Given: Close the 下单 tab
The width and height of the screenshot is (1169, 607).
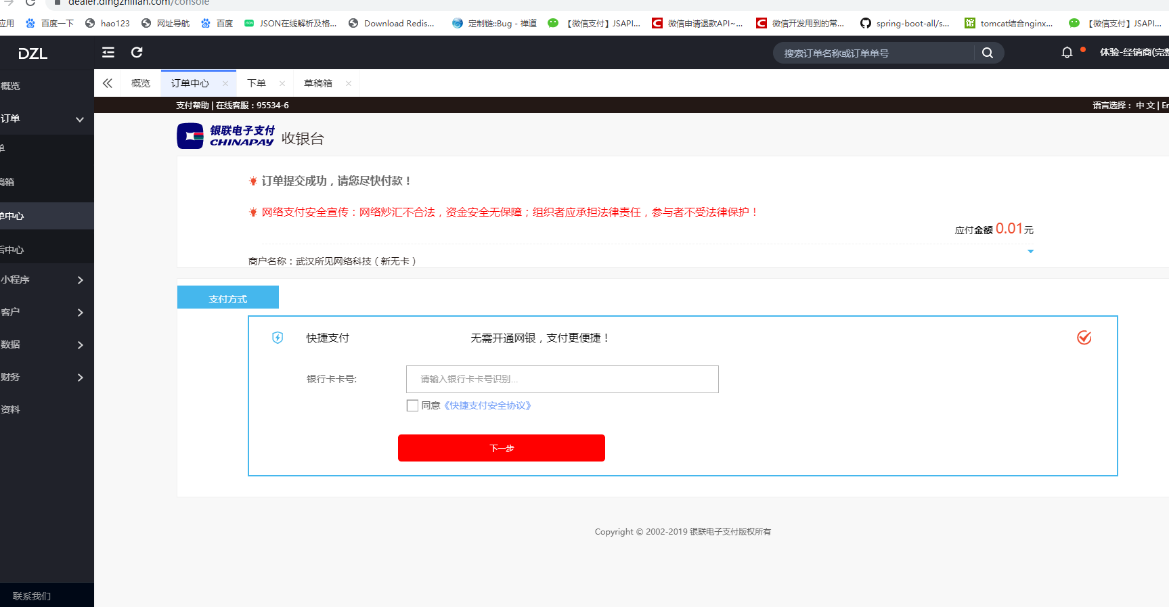Looking at the screenshot, I should pos(282,83).
